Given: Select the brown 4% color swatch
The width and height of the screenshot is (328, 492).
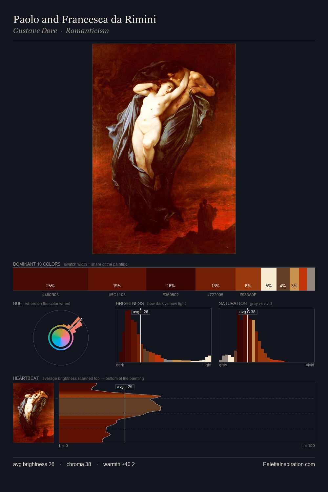Looking at the screenshot, I should (x=283, y=279).
